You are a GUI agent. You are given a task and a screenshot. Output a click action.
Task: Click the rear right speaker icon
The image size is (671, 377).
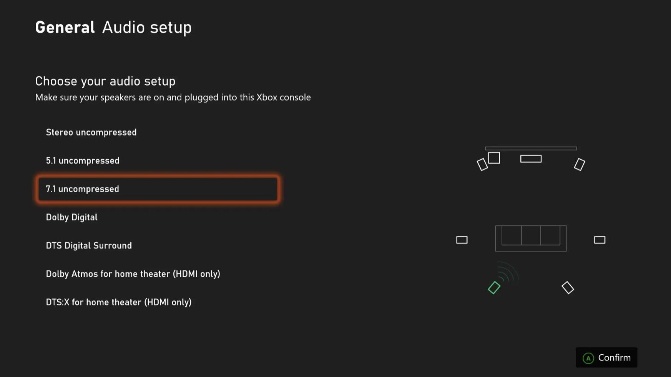[568, 288]
